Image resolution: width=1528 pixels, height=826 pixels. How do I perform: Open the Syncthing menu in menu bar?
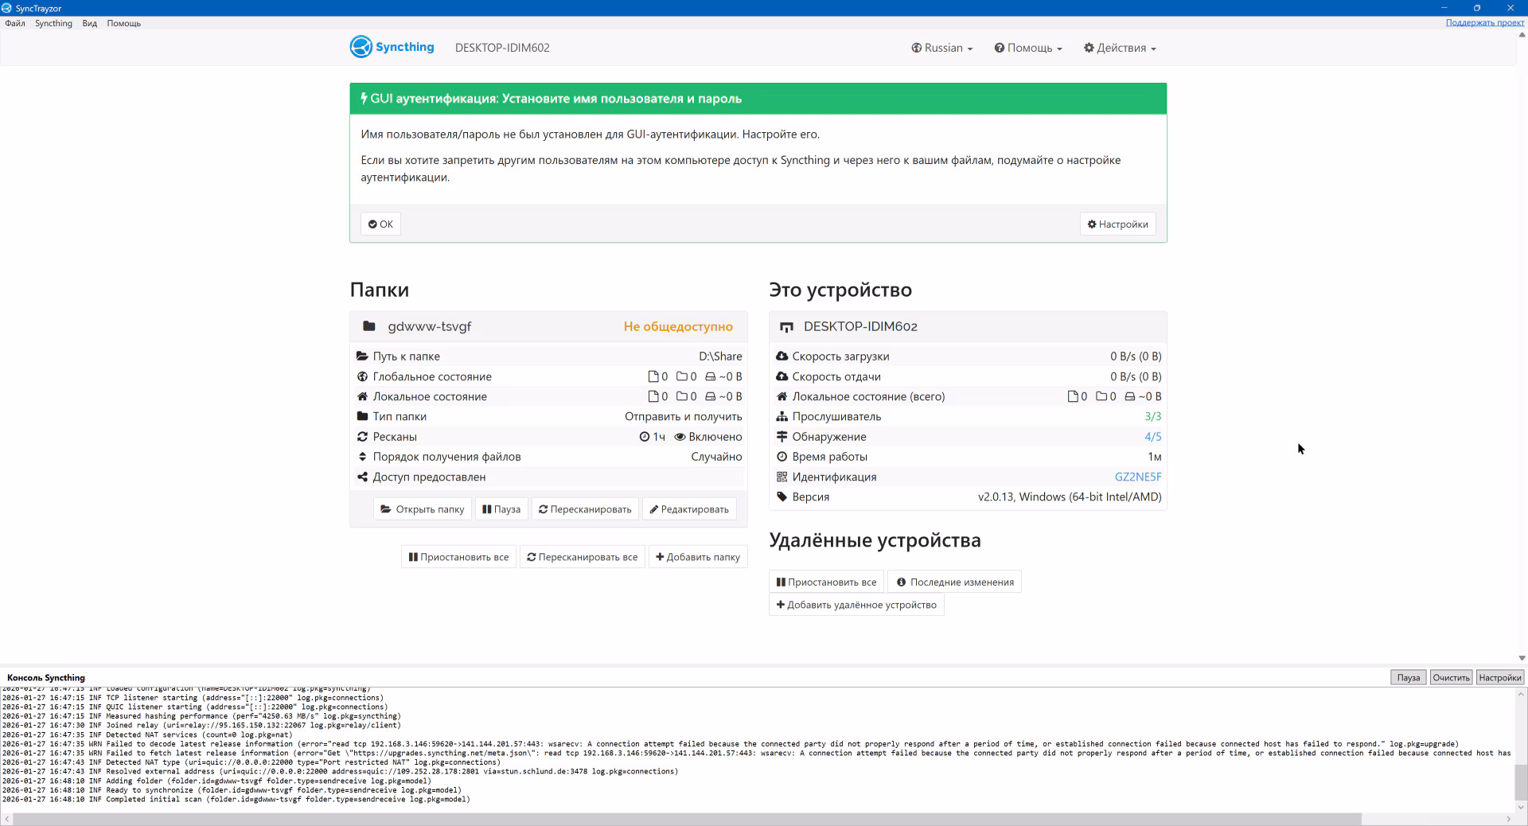(x=53, y=23)
